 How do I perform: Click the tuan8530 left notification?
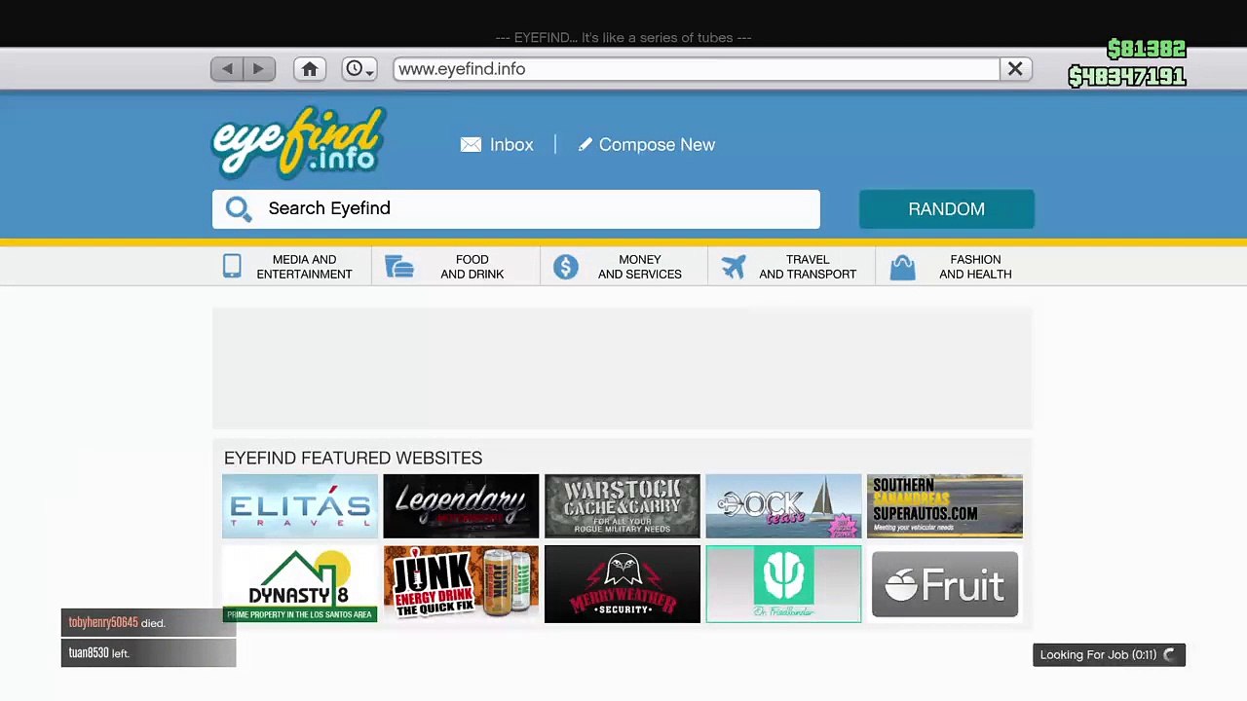[x=148, y=653]
